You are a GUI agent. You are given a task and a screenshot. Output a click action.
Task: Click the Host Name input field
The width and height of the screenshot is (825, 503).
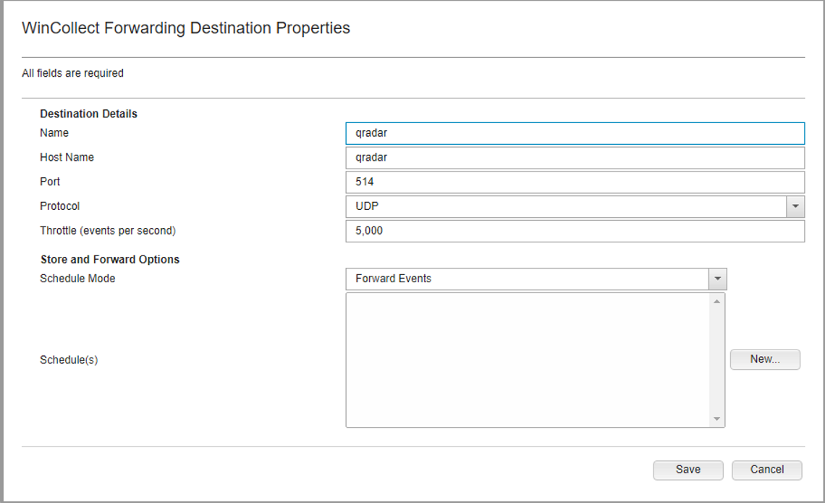pos(575,158)
